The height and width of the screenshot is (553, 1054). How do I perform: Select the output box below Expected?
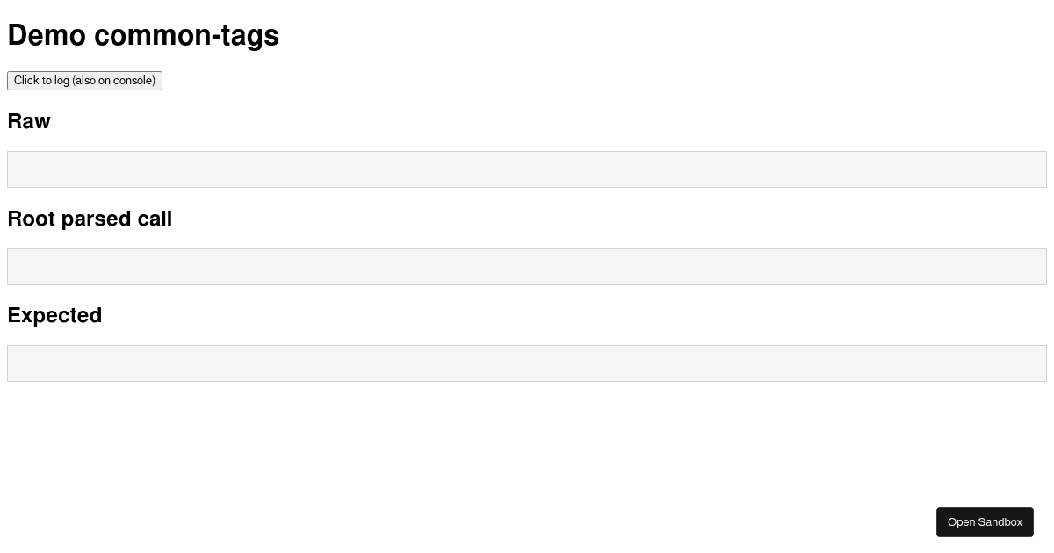tap(527, 363)
